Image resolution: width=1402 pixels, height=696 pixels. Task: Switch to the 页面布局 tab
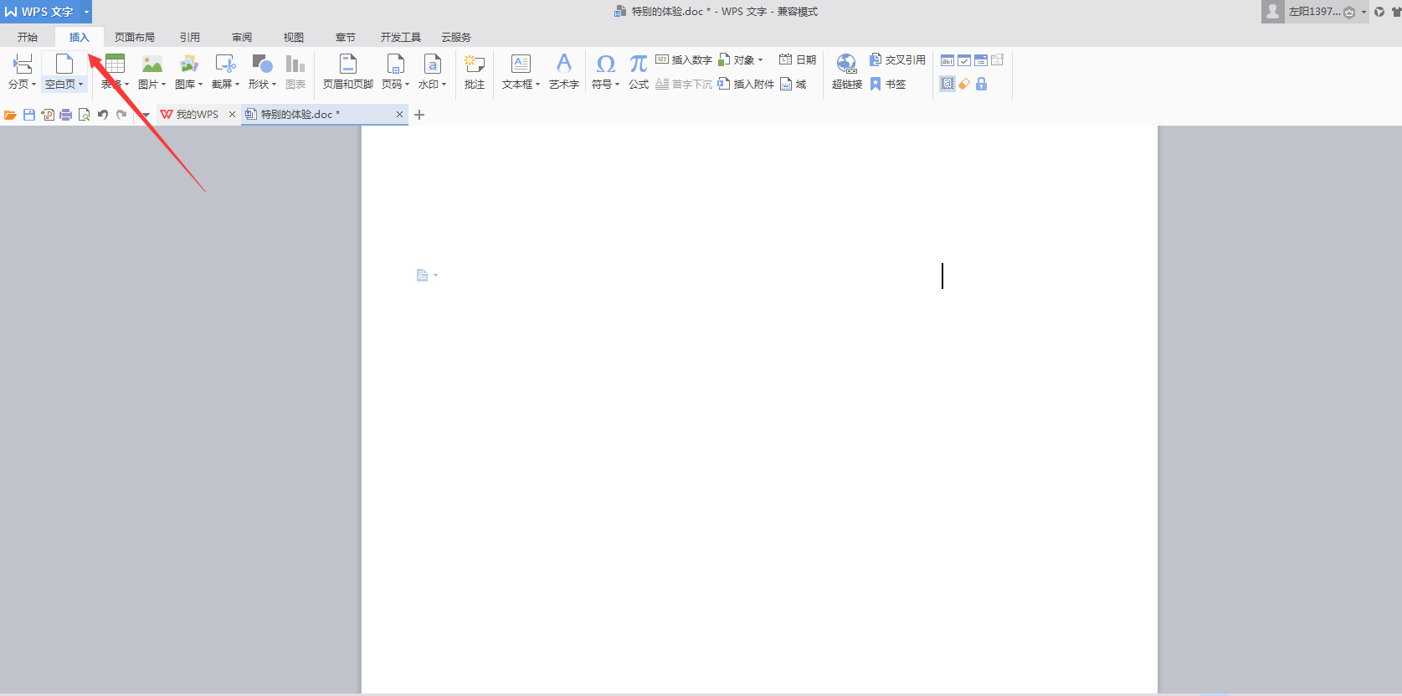[x=135, y=37]
